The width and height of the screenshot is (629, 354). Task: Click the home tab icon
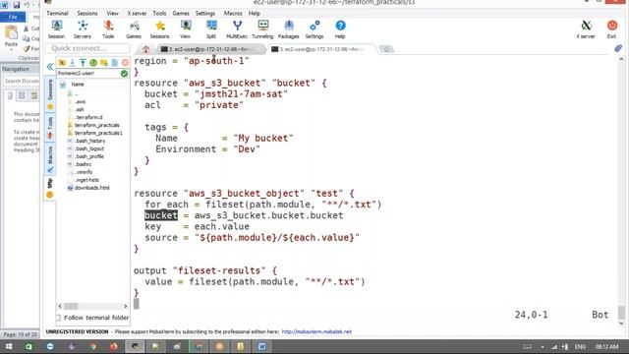[x=145, y=49]
